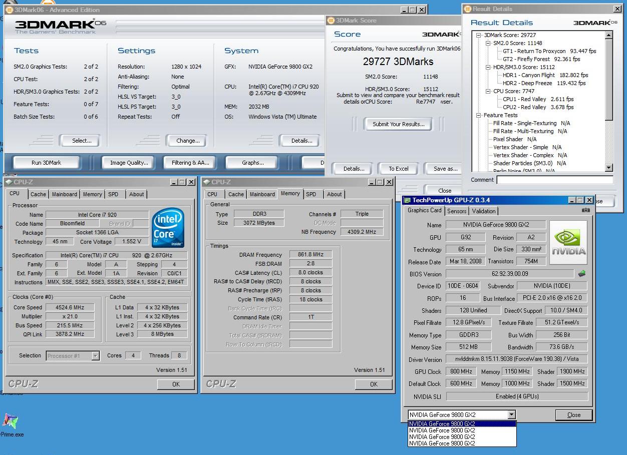Select CPU1 - Red Valley result row
Image resolution: width=627 pixels, height=455 pixels.
(538, 99)
